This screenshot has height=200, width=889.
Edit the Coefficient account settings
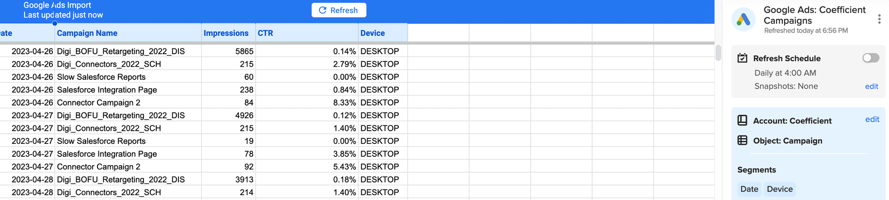point(872,120)
